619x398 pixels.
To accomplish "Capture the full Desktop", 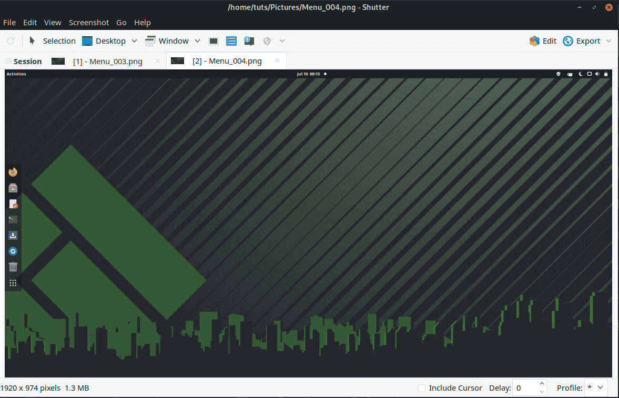I will pyautogui.click(x=104, y=41).
